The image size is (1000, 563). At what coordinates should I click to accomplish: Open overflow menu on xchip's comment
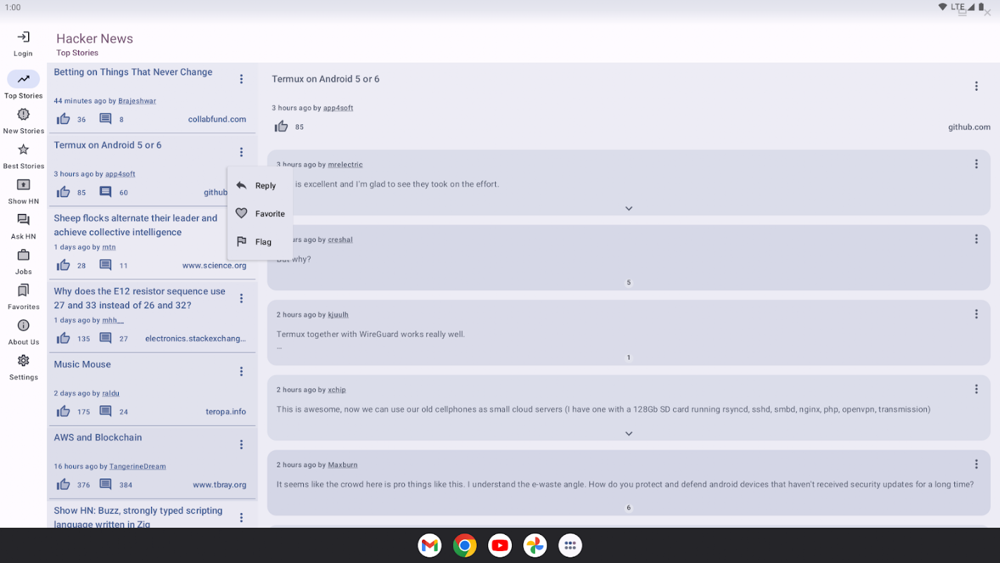pos(976,389)
